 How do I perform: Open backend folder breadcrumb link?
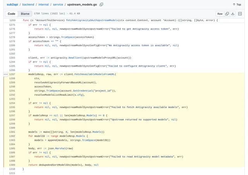[28, 5]
